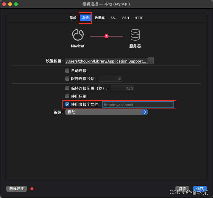Switch to the SSL tab

tap(114, 18)
